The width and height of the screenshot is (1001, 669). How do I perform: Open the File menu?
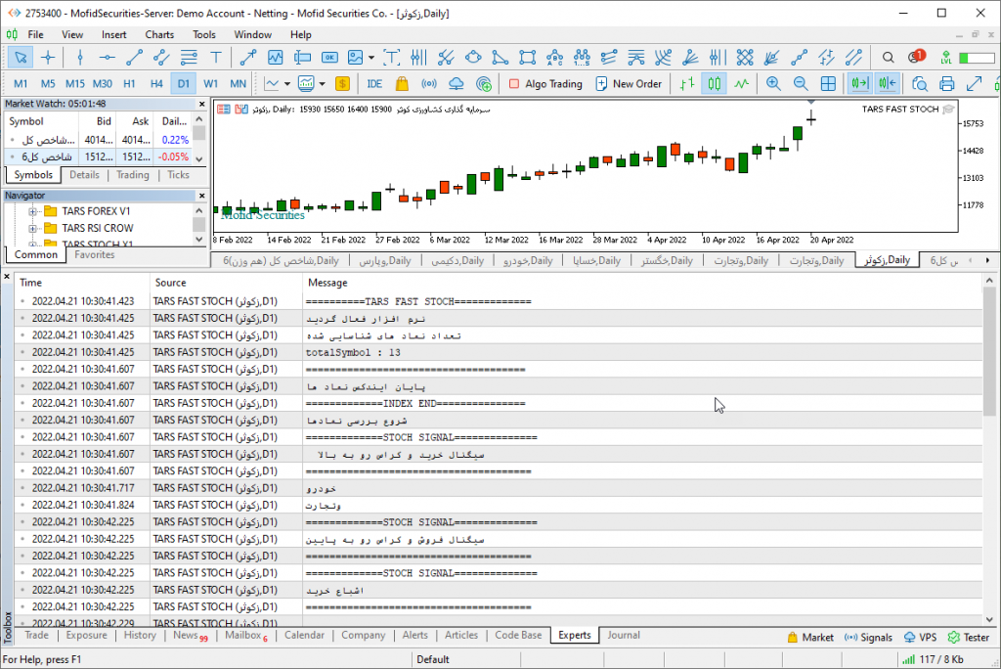coord(36,34)
